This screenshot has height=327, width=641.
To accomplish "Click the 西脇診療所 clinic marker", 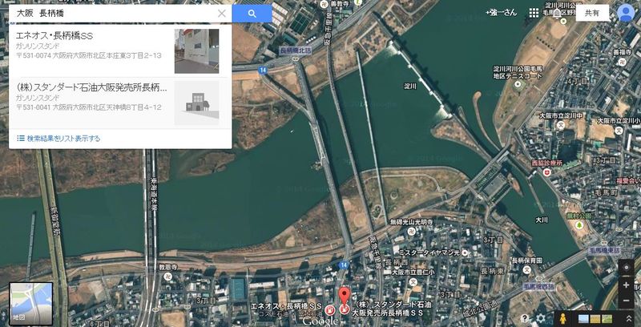I will pyautogui.click(x=547, y=172).
